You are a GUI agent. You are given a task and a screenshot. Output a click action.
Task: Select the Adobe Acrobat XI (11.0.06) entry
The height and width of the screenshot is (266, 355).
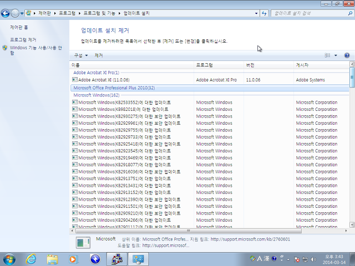(210, 80)
